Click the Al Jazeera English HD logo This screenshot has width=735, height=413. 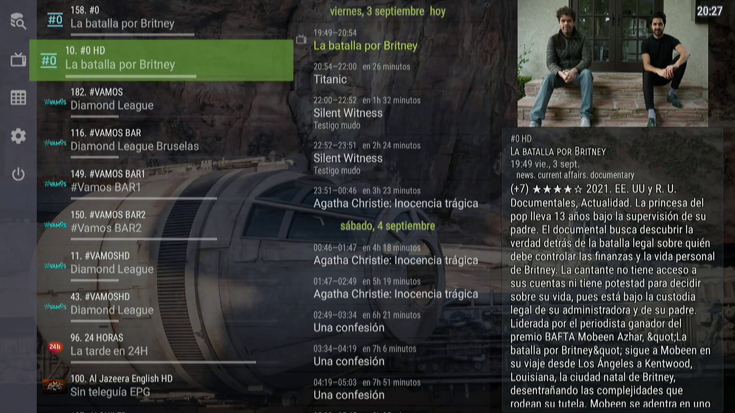[55, 385]
